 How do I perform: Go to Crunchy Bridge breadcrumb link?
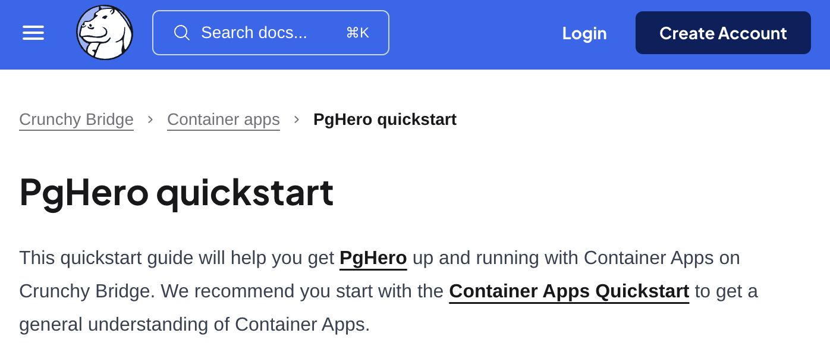point(76,120)
